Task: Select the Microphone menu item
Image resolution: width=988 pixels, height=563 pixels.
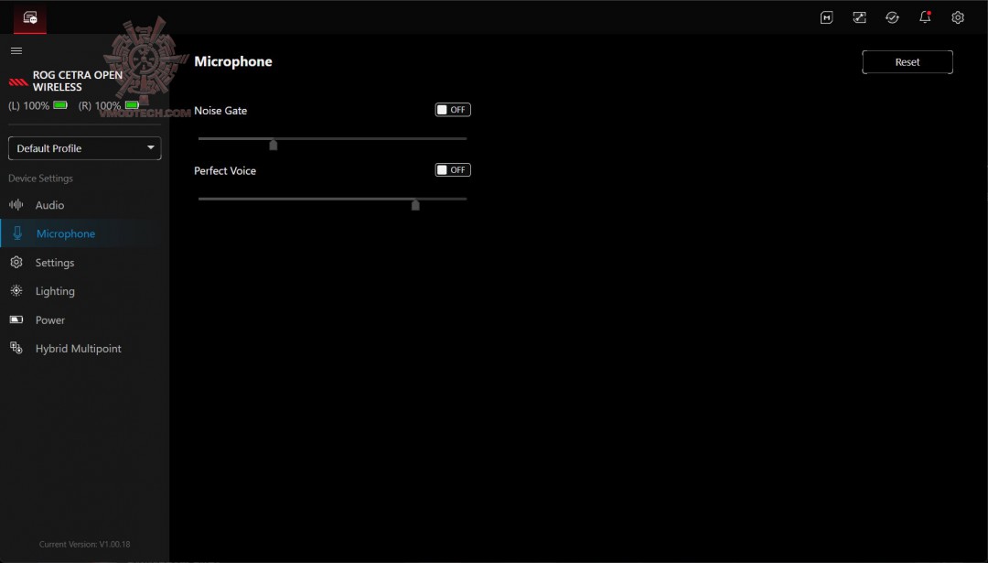Action: 84,233
